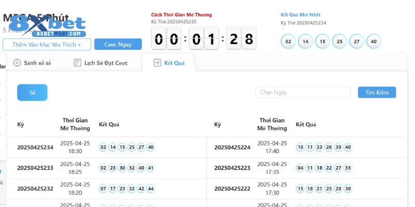The width and height of the screenshot is (415, 207).
Task: Click ball 41 in row 20250425233
Action: point(150,168)
